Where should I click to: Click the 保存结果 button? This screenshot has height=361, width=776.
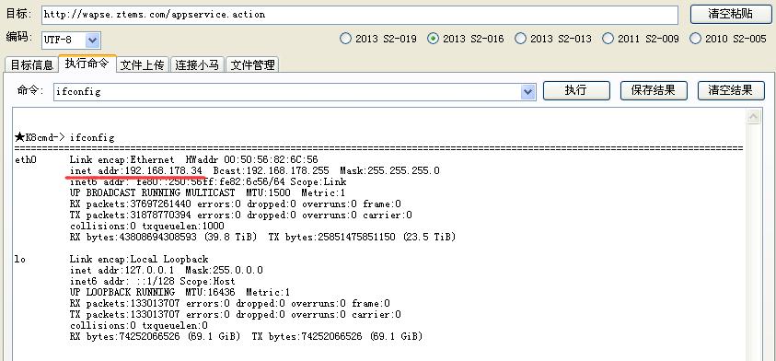pyautogui.click(x=654, y=90)
